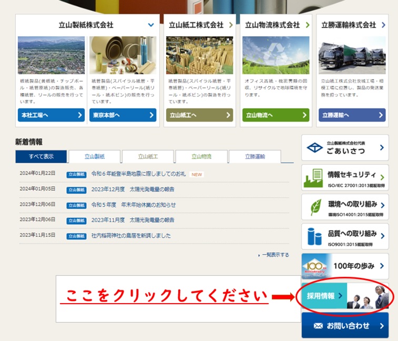
Task: Click the 東京本部へ blue button
Action: point(123,115)
